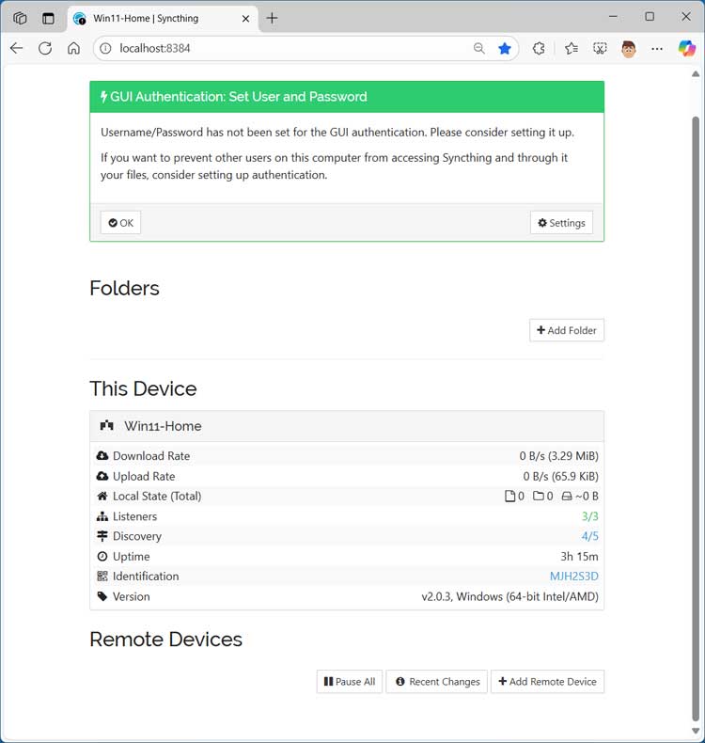The height and width of the screenshot is (743, 705).
Task: Open Recent Changes
Action: coord(436,682)
